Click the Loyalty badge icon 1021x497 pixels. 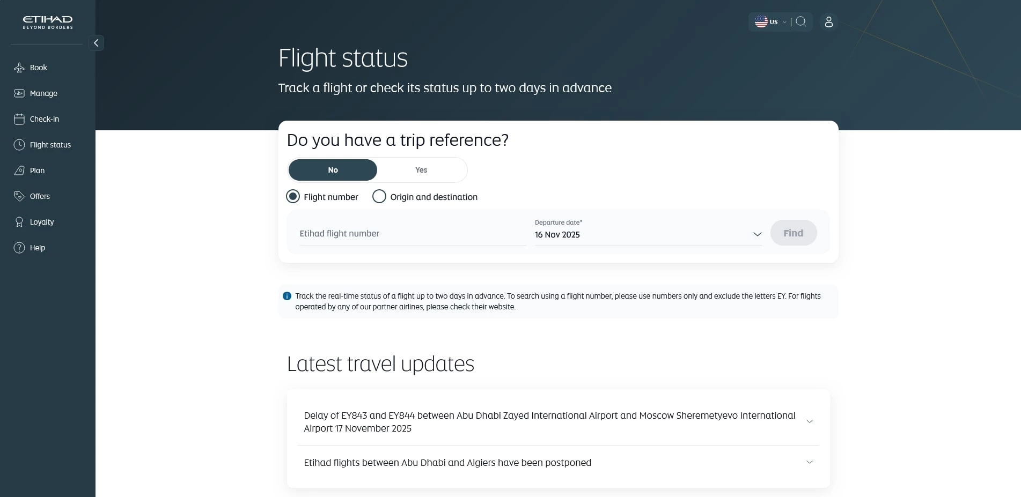click(x=19, y=222)
